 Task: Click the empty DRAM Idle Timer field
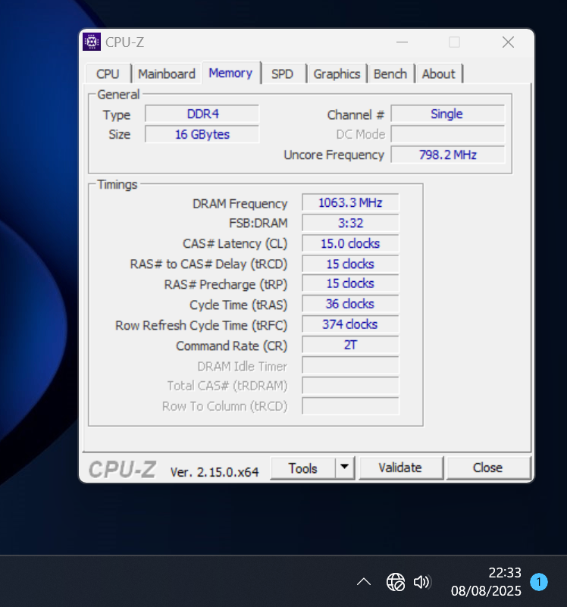pos(350,365)
